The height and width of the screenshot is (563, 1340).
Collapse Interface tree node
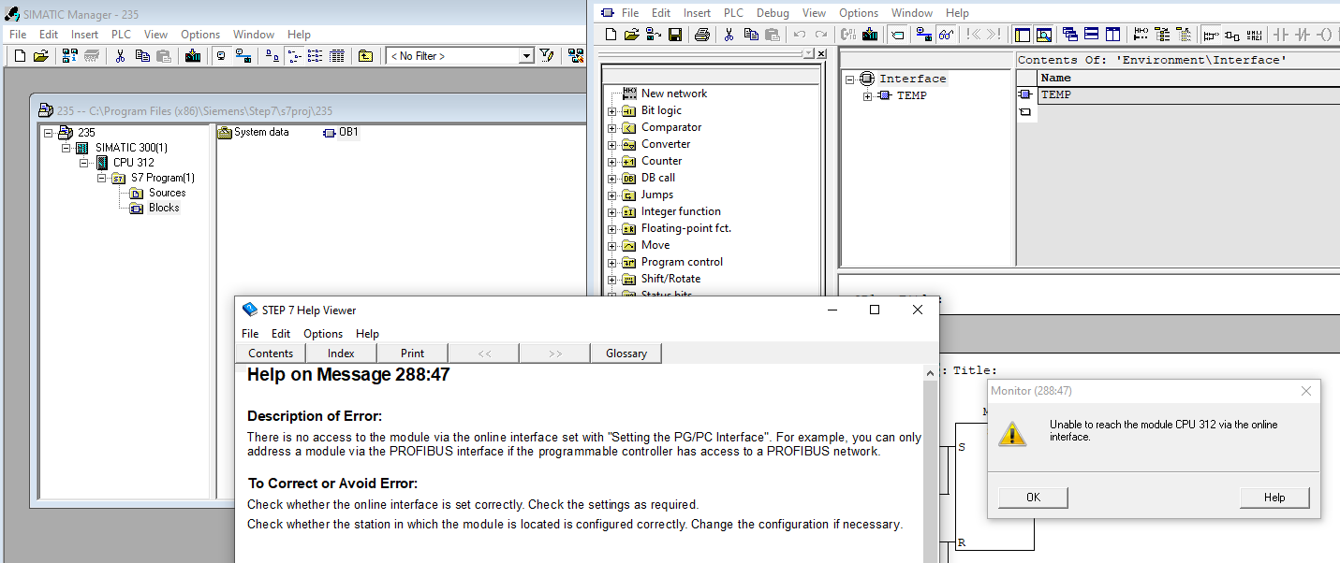coord(849,79)
